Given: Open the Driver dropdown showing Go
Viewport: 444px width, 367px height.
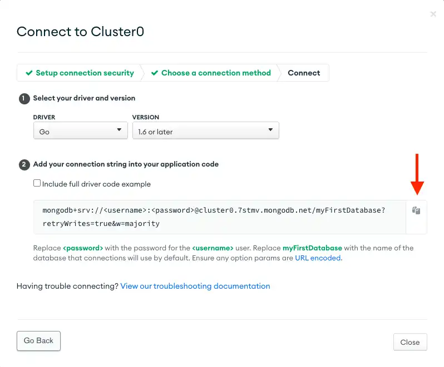Looking at the screenshot, I should click(80, 130).
